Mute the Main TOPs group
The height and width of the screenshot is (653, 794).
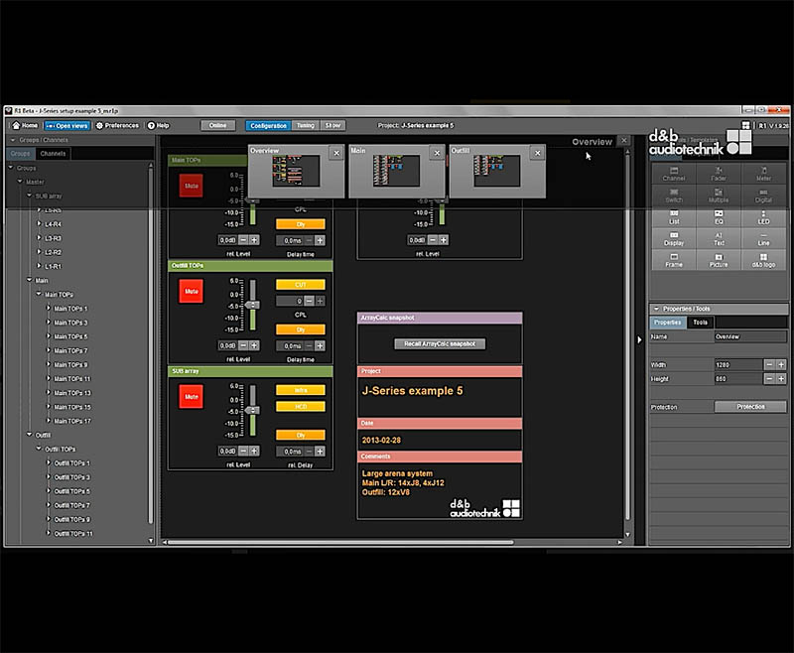[191, 186]
